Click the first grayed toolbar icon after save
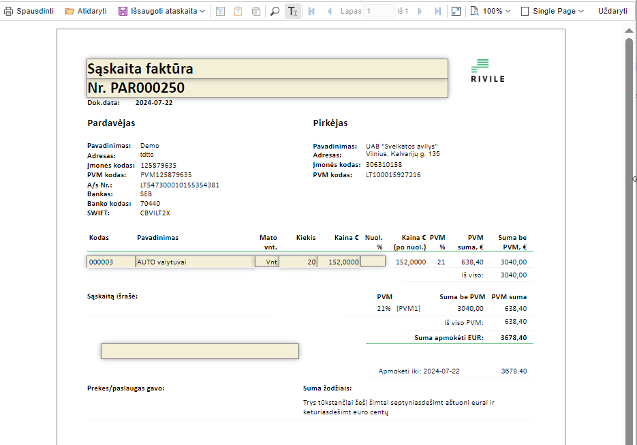The height and width of the screenshot is (445, 637). pos(221,11)
